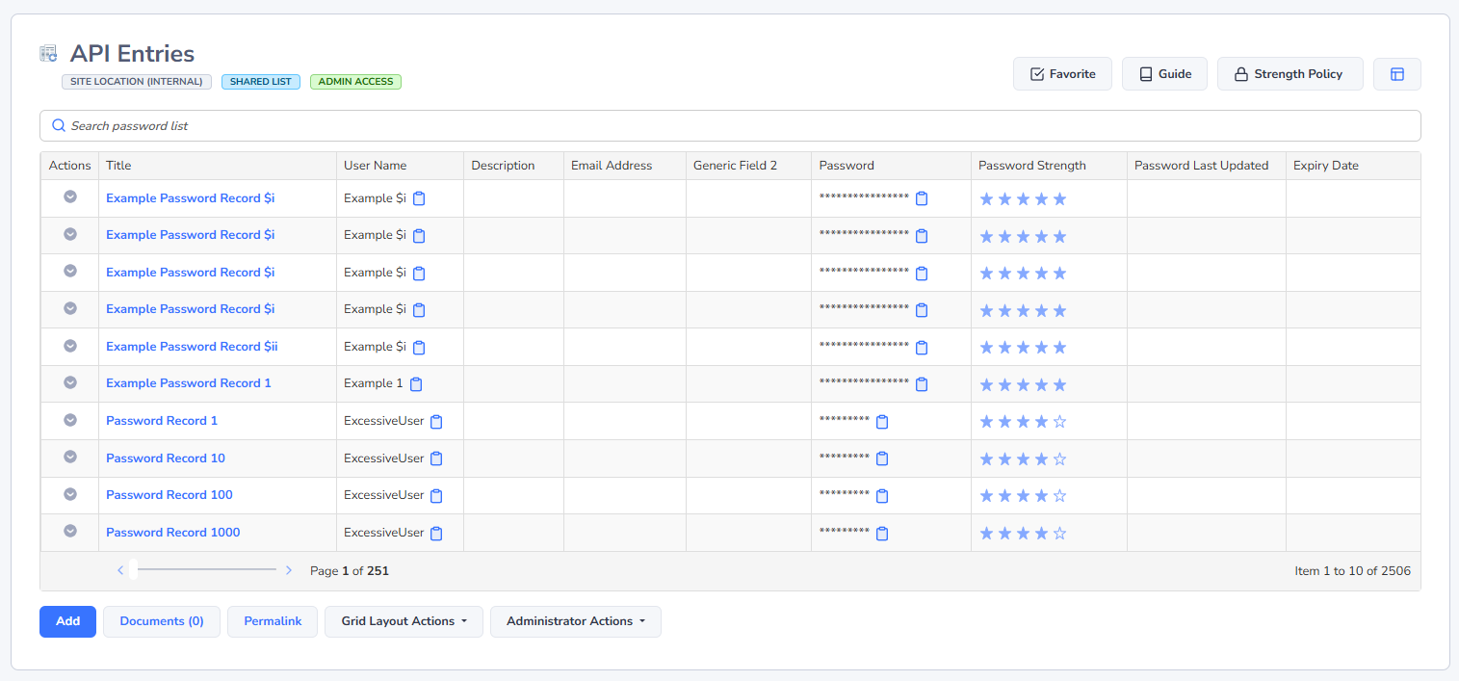Copy the username for Example Password Record 1

416,384
